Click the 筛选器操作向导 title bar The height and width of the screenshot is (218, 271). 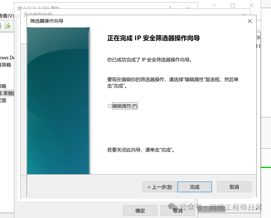(127, 21)
